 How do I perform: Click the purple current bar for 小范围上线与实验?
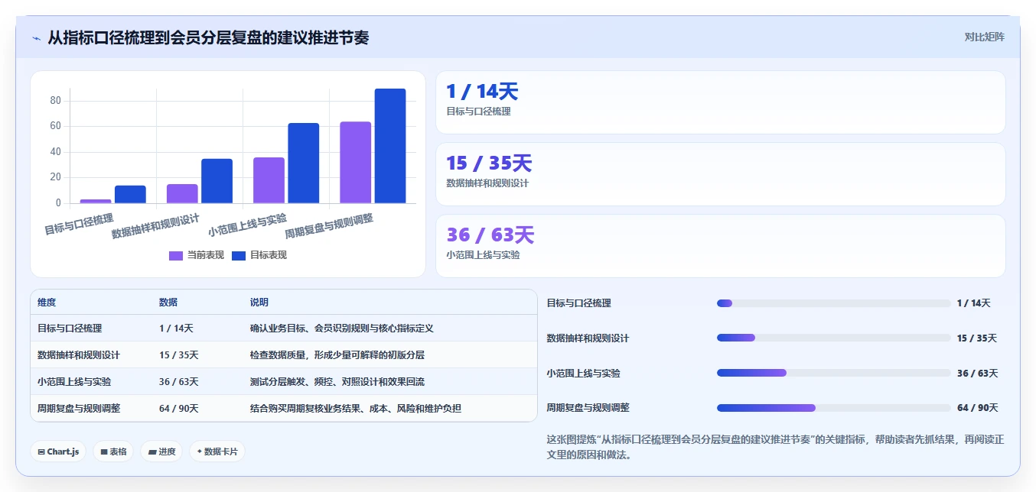pyautogui.click(x=269, y=180)
